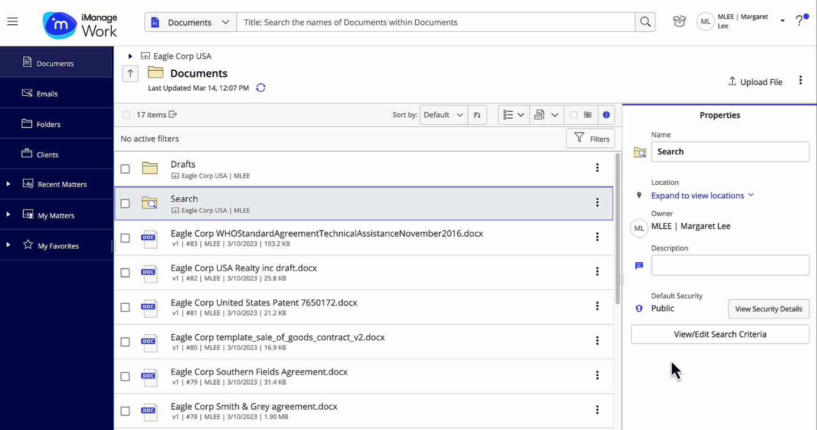The width and height of the screenshot is (817, 430).
Task: Check the box beside Eagle Corp USA Realty draft
Action: (x=125, y=273)
